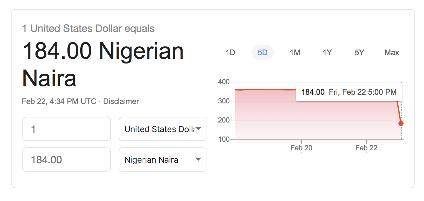Click the "1 United States Dollar equals" text
Viewport: 424px width, 201px height.
point(88,29)
